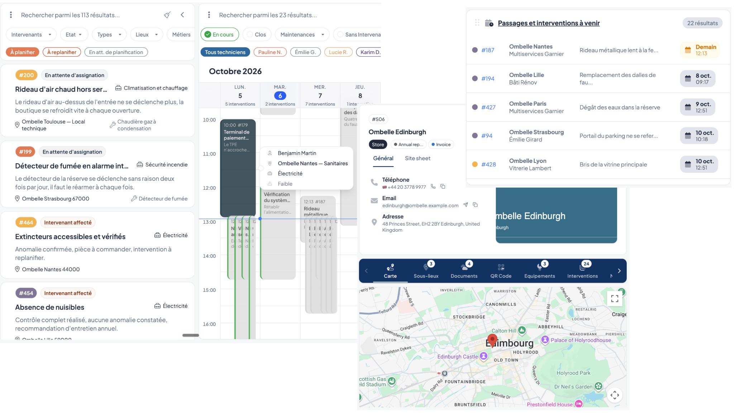The height and width of the screenshot is (416, 736).
Task: Expand the map to fullscreen
Action: coord(615,298)
